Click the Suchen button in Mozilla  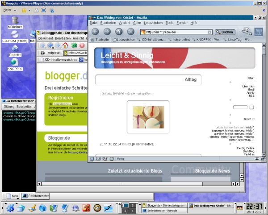(x=225, y=32)
